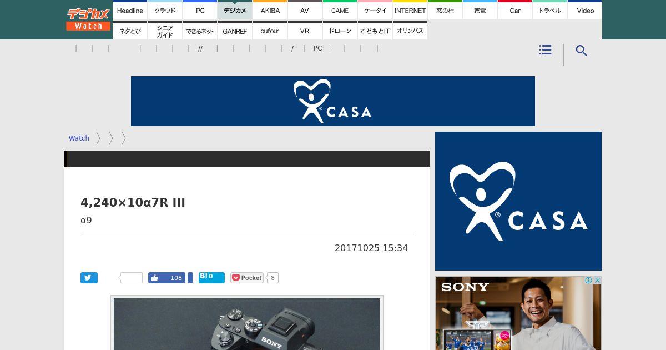Click the date 20171025 15:34

pyautogui.click(x=371, y=248)
